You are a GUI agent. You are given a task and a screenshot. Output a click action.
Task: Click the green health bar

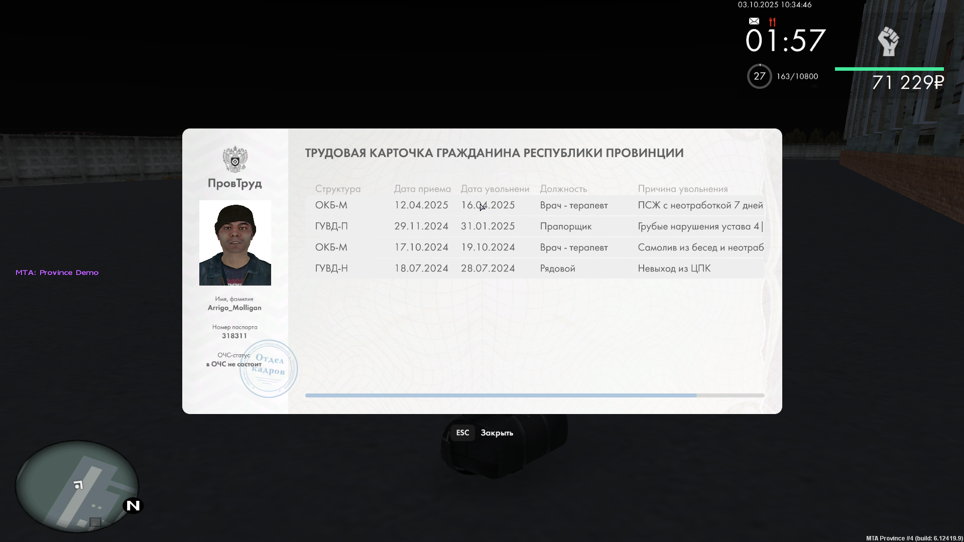889,69
